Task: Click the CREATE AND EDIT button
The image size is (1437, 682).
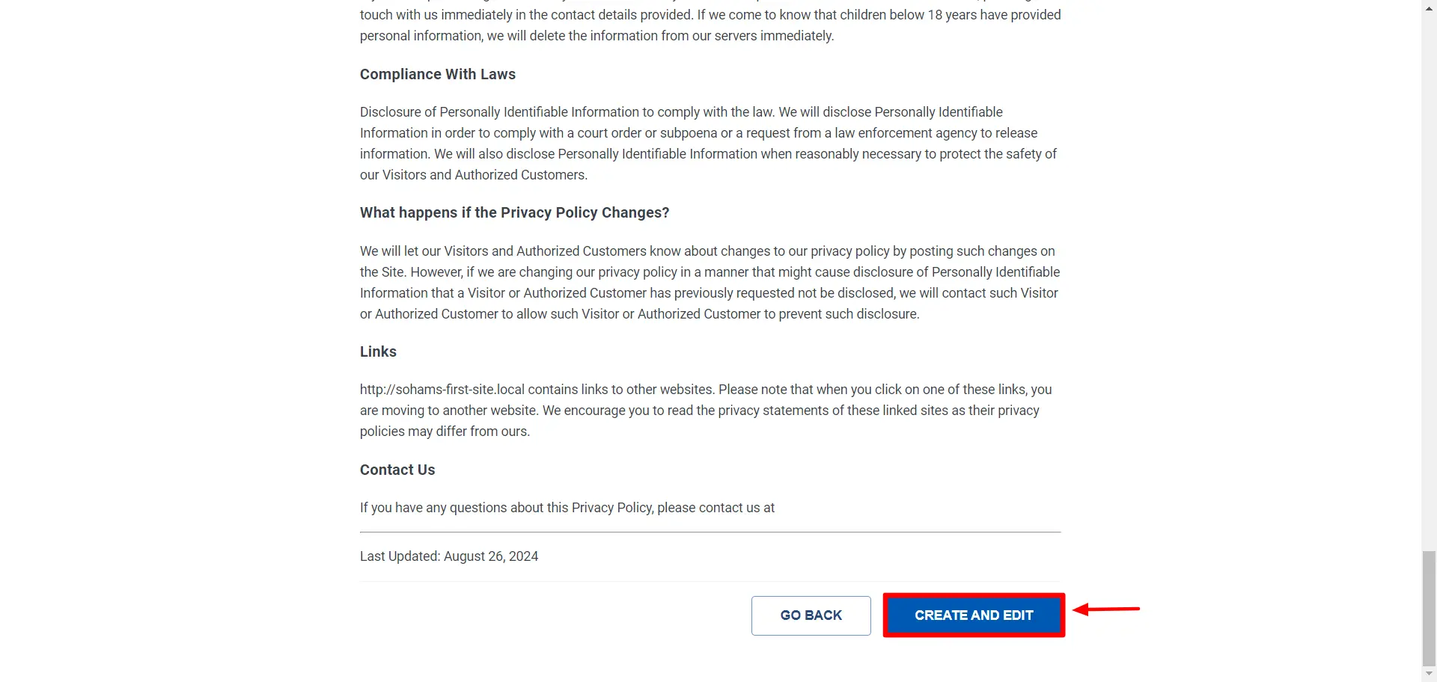Action: click(x=973, y=615)
